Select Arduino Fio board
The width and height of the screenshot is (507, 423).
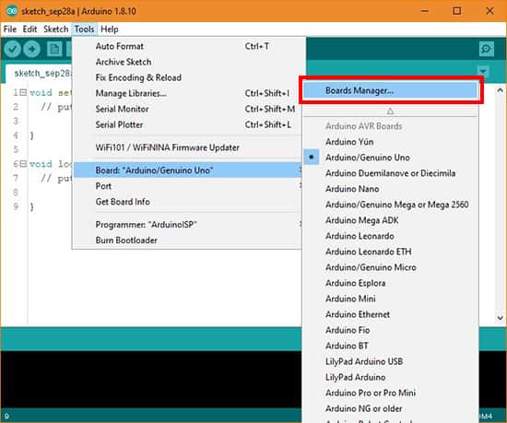[390, 330]
